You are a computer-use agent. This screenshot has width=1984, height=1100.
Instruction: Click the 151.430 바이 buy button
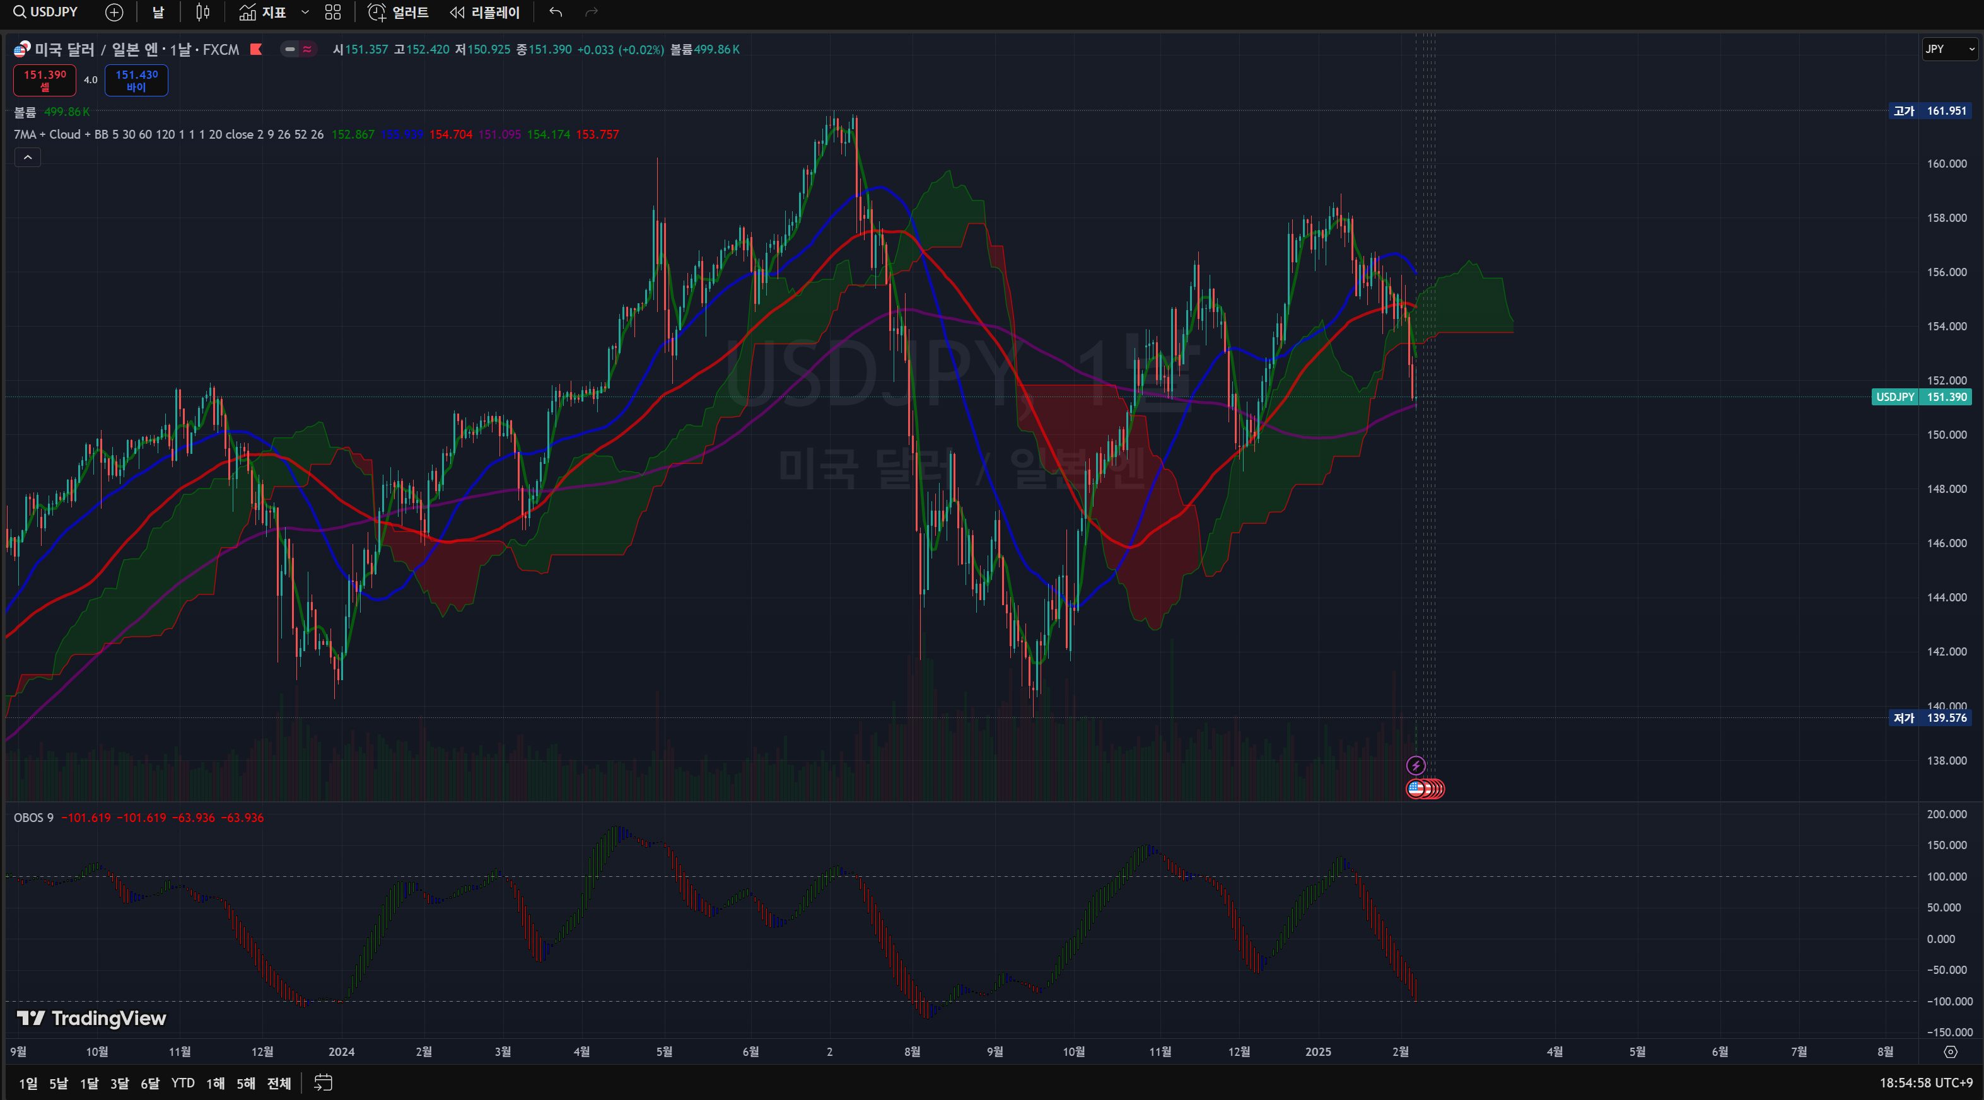(x=136, y=80)
